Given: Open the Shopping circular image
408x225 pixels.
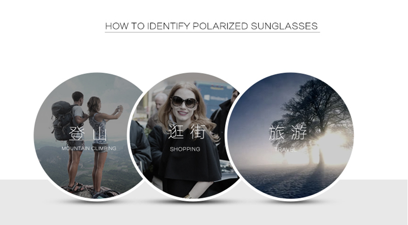Looking at the screenshot, I should (x=186, y=135).
